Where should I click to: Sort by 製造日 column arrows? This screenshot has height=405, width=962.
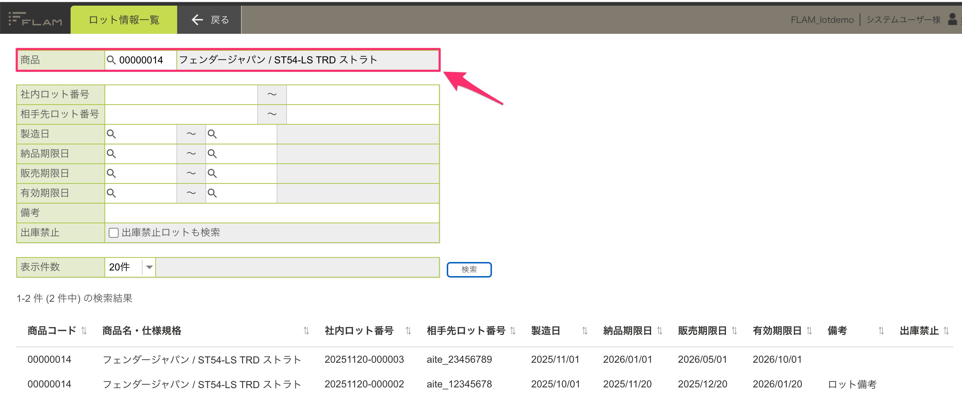click(585, 331)
